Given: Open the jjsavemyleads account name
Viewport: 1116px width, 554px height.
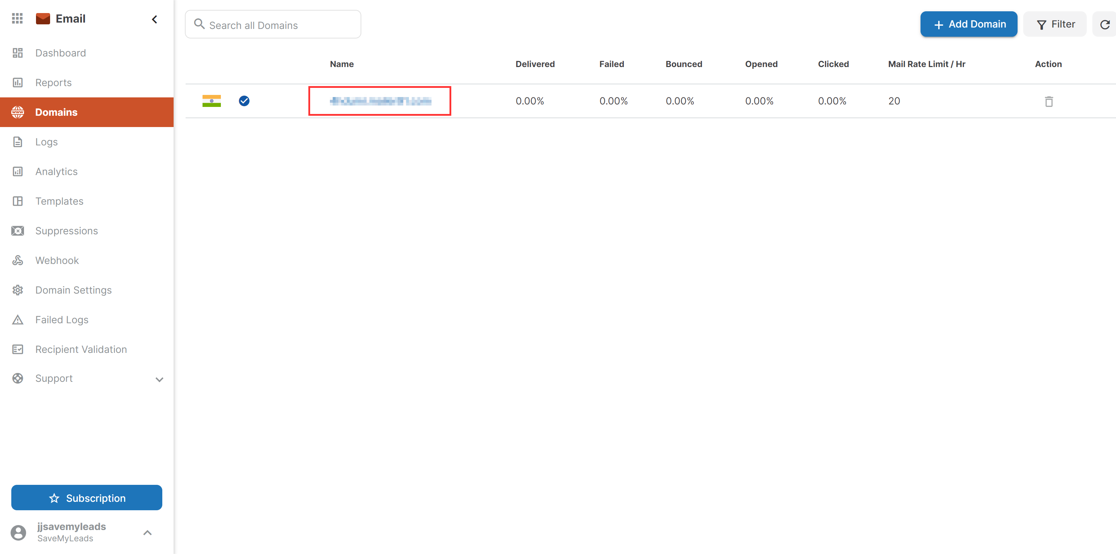Looking at the screenshot, I should pos(72,526).
